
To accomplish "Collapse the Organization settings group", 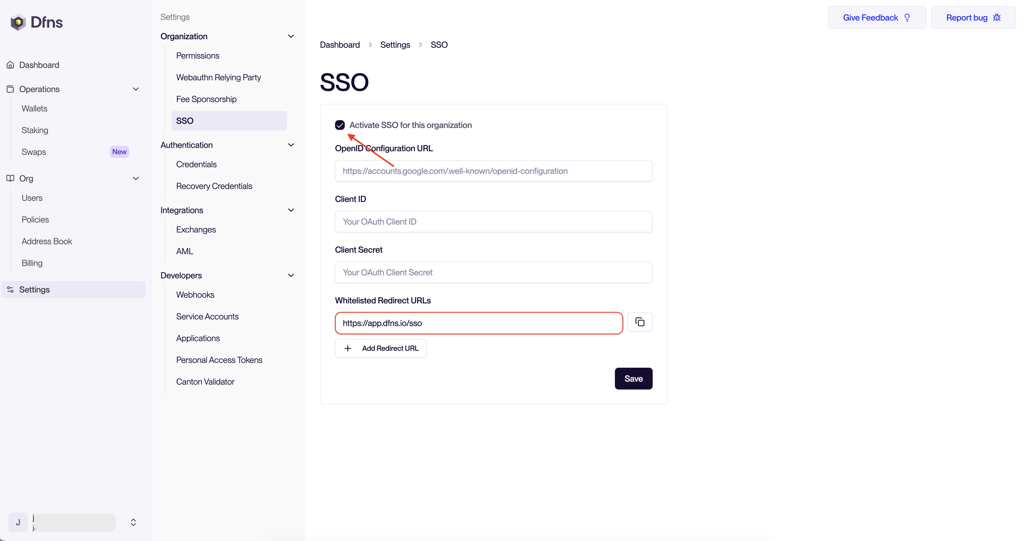I will (x=291, y=37).
